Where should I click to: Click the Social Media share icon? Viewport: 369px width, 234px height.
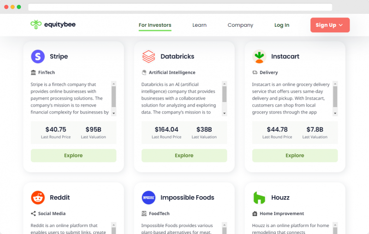[x=33, y=214]
